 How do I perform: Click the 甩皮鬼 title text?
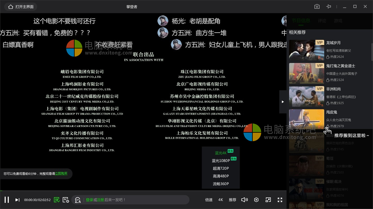click(332, 112)
